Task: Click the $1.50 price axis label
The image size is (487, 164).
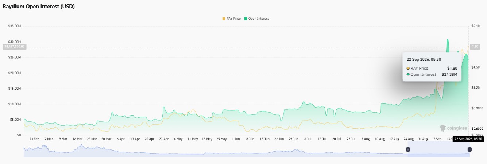Action: (475, 67)
